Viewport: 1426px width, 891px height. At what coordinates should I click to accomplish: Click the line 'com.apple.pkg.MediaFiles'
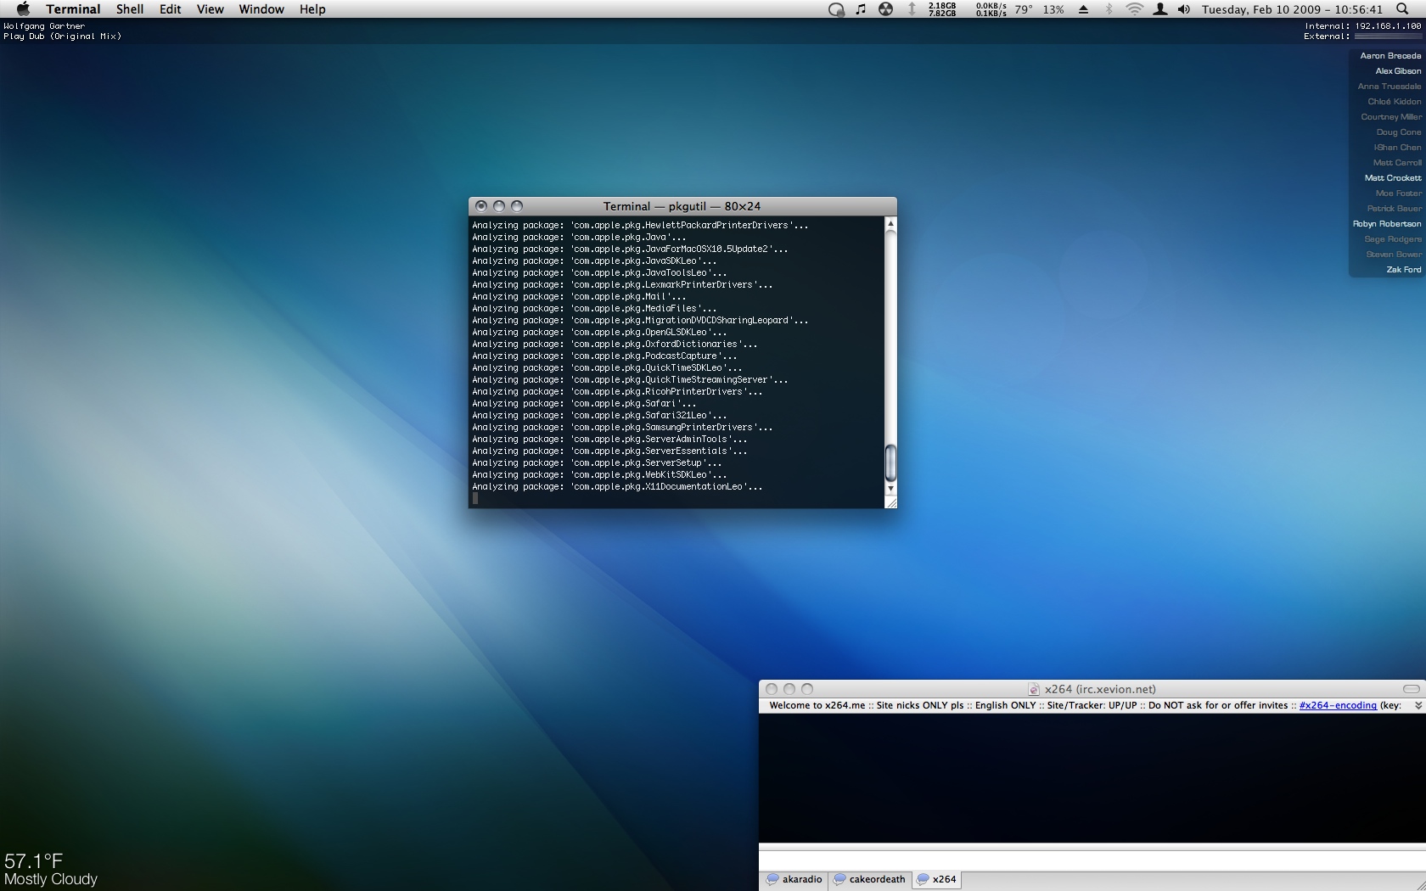[x=594, y=309]
